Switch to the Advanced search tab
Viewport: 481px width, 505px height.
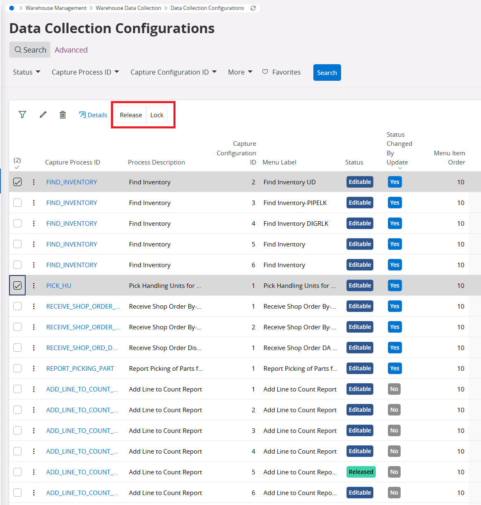[x=71, y=50]
